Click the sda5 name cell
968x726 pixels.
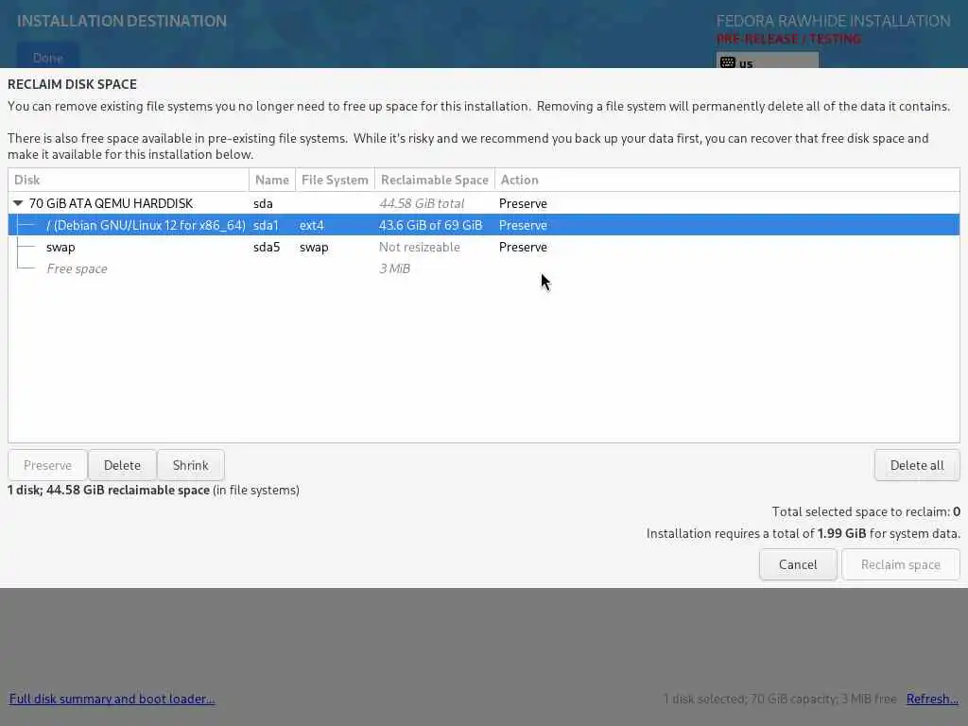267,247
